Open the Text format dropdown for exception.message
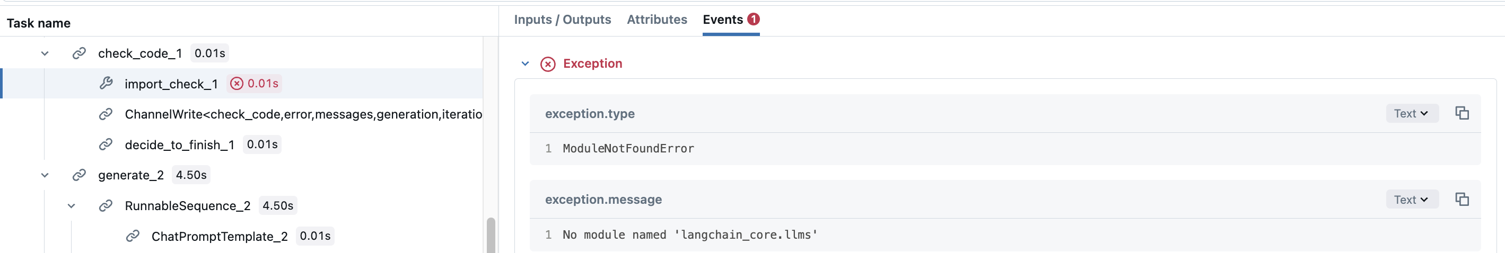The image size is (1505, 253). [1411, 200]
